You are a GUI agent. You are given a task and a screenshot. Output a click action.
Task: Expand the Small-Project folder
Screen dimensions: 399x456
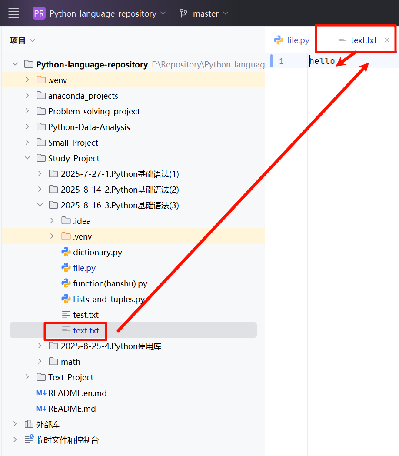[x=27, y=143]
